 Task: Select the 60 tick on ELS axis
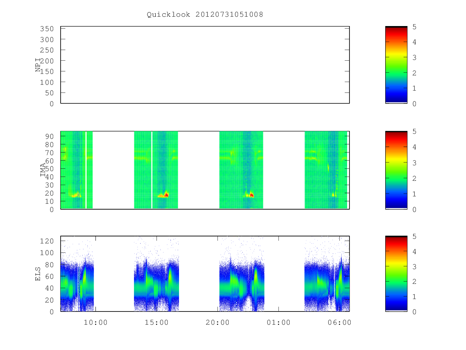(x=50, y=276)
